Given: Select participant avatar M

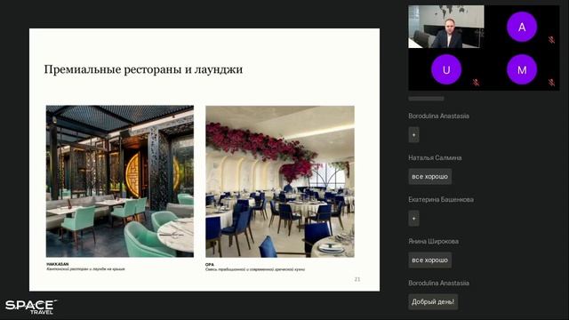Looking at the screenshot, I should click(522, 69).
